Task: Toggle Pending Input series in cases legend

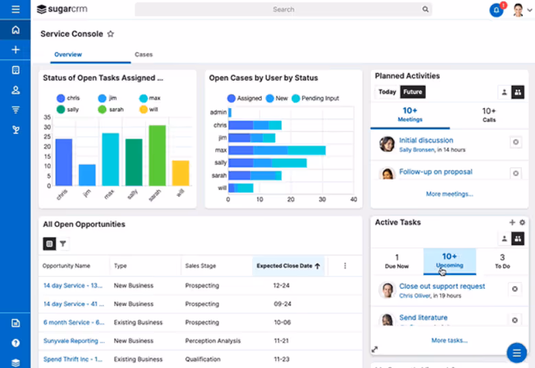Action: pyautogui.click(x=316, y=98)
